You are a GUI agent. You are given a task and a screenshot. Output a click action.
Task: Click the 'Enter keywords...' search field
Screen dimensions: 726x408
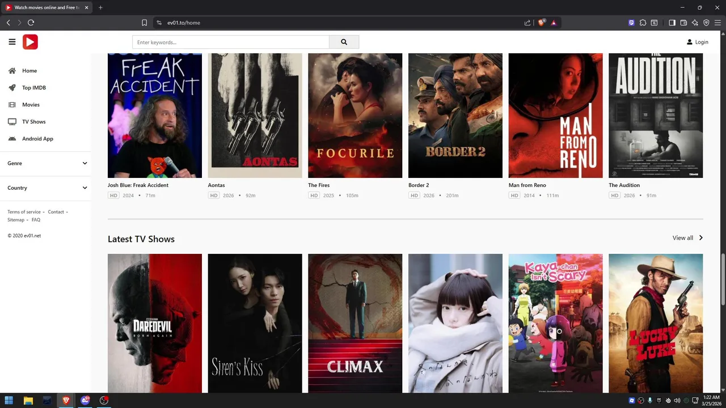click(x=231, y=42)
